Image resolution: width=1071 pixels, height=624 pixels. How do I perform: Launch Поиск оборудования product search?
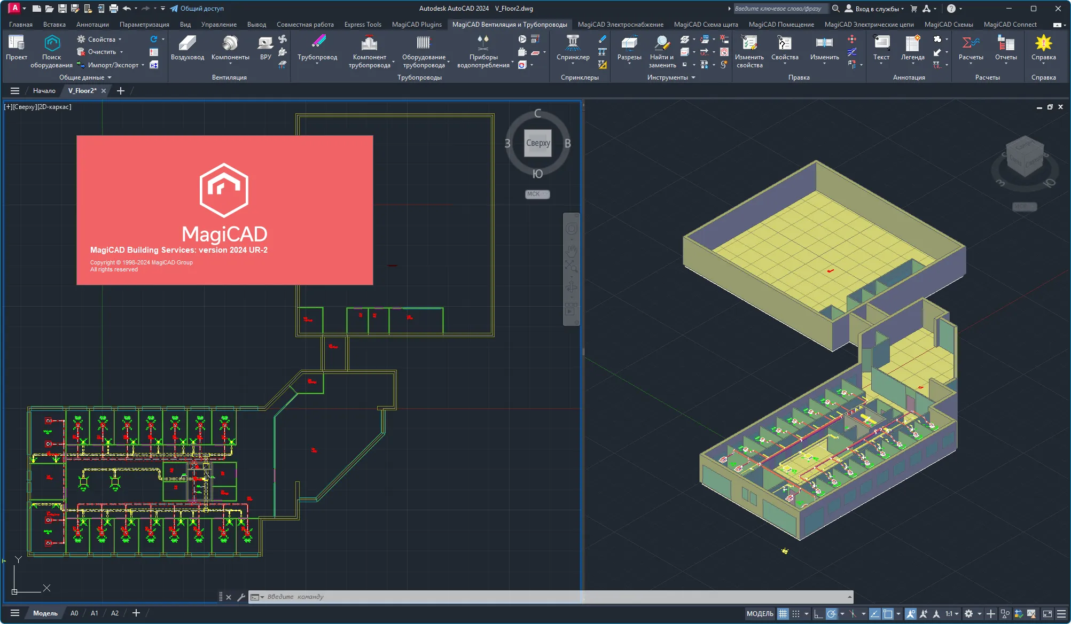pos(51,51)
